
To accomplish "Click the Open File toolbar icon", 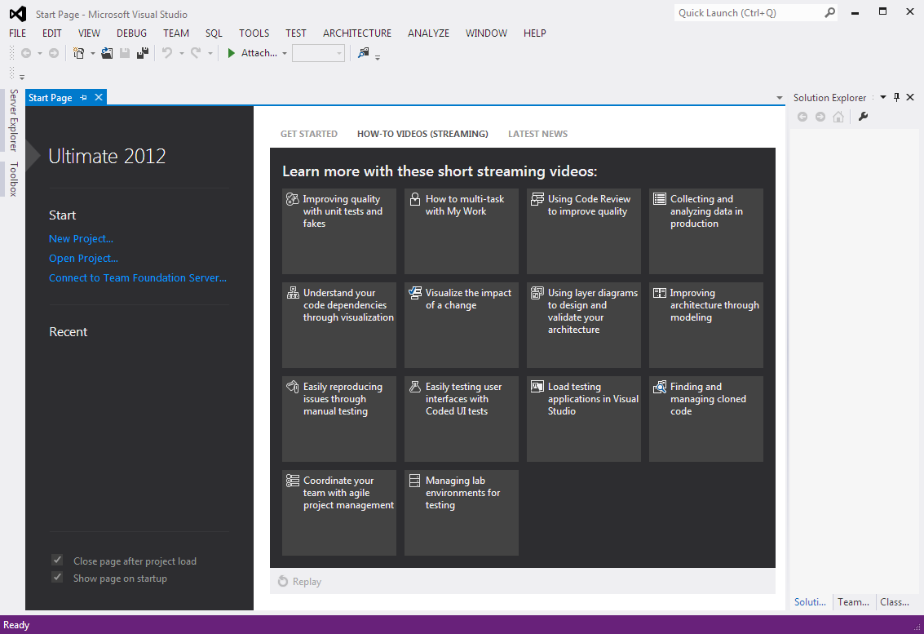I will [x=107, y=53].
